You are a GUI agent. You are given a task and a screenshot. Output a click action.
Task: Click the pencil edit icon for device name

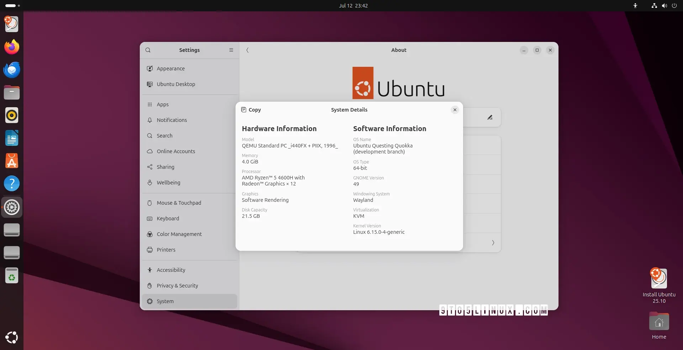click(490, 117)
